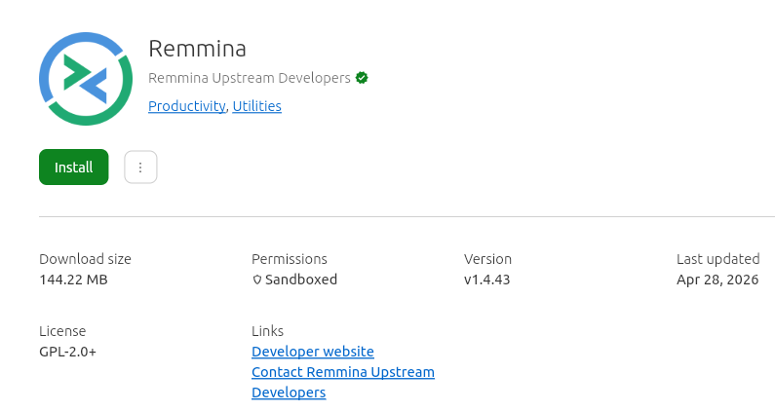Click the Sandboxed permissions text
The width and height of the screenshot is (775, 411).
coord(301,280)
